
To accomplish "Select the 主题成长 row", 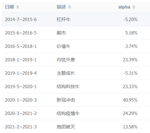I will (x=76, y=73).
